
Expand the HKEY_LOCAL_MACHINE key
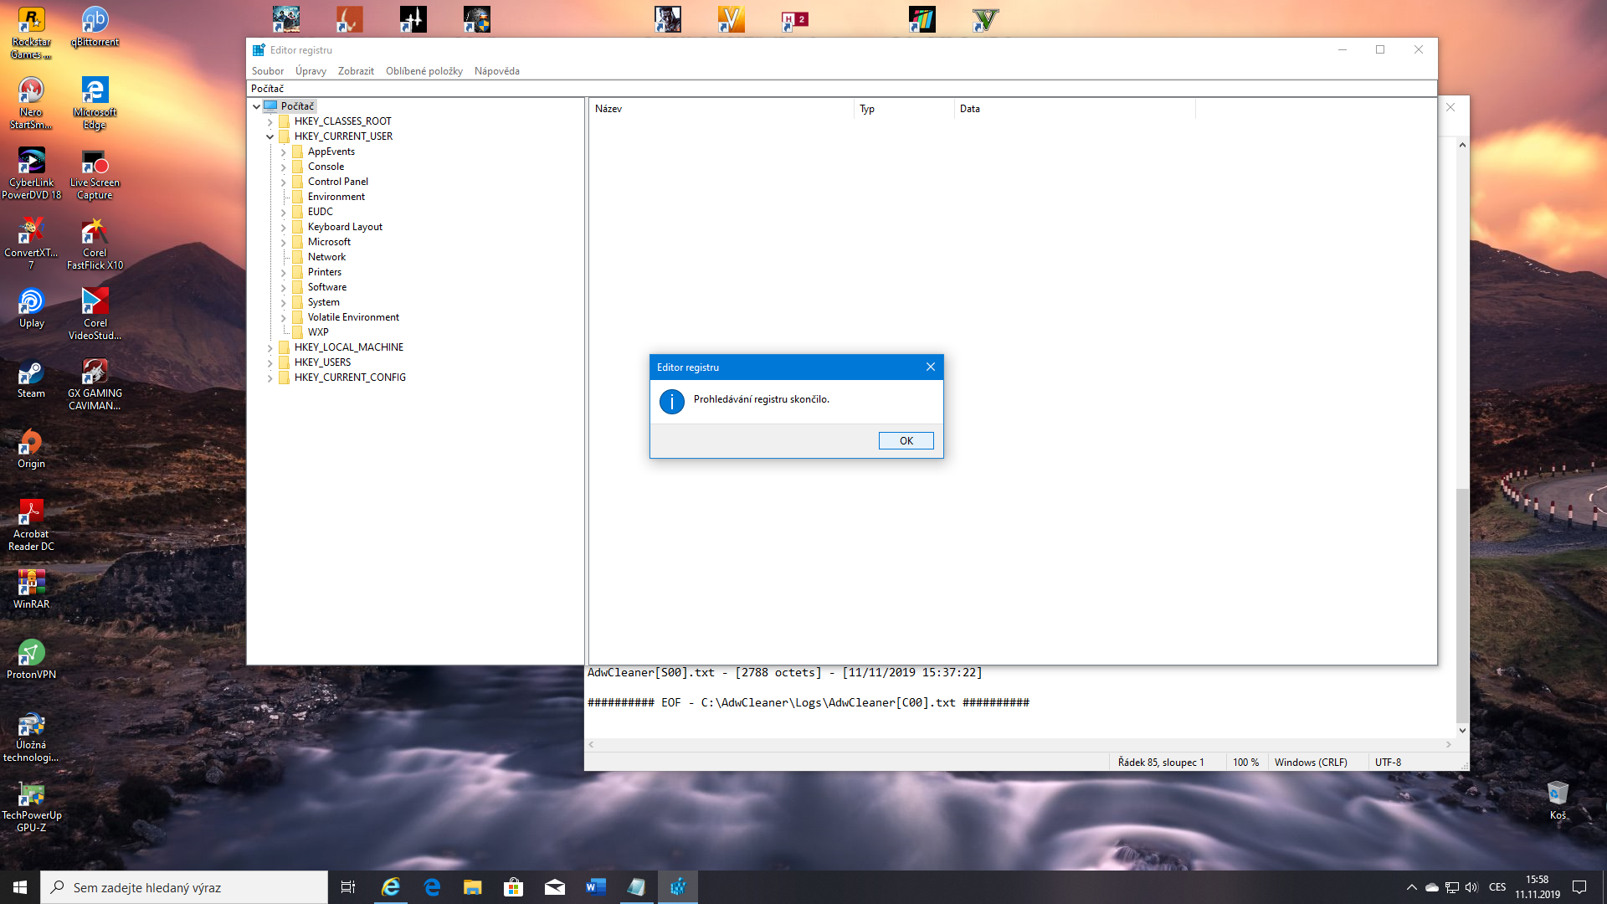pos(270,347)
